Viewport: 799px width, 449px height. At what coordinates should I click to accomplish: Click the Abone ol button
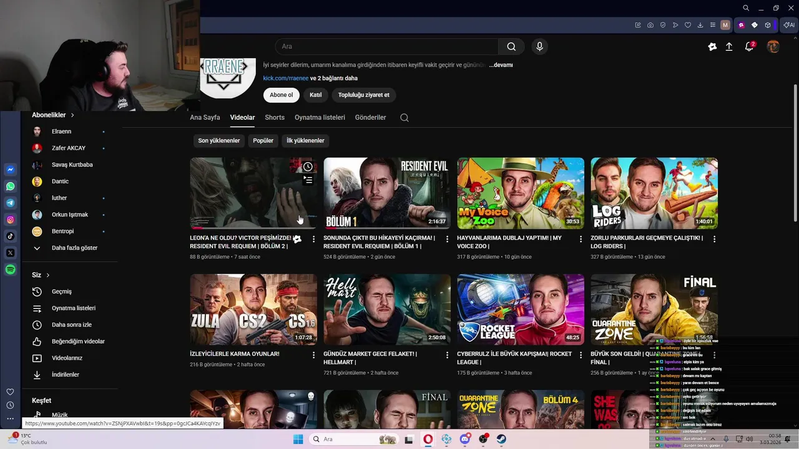coord(281,95)
